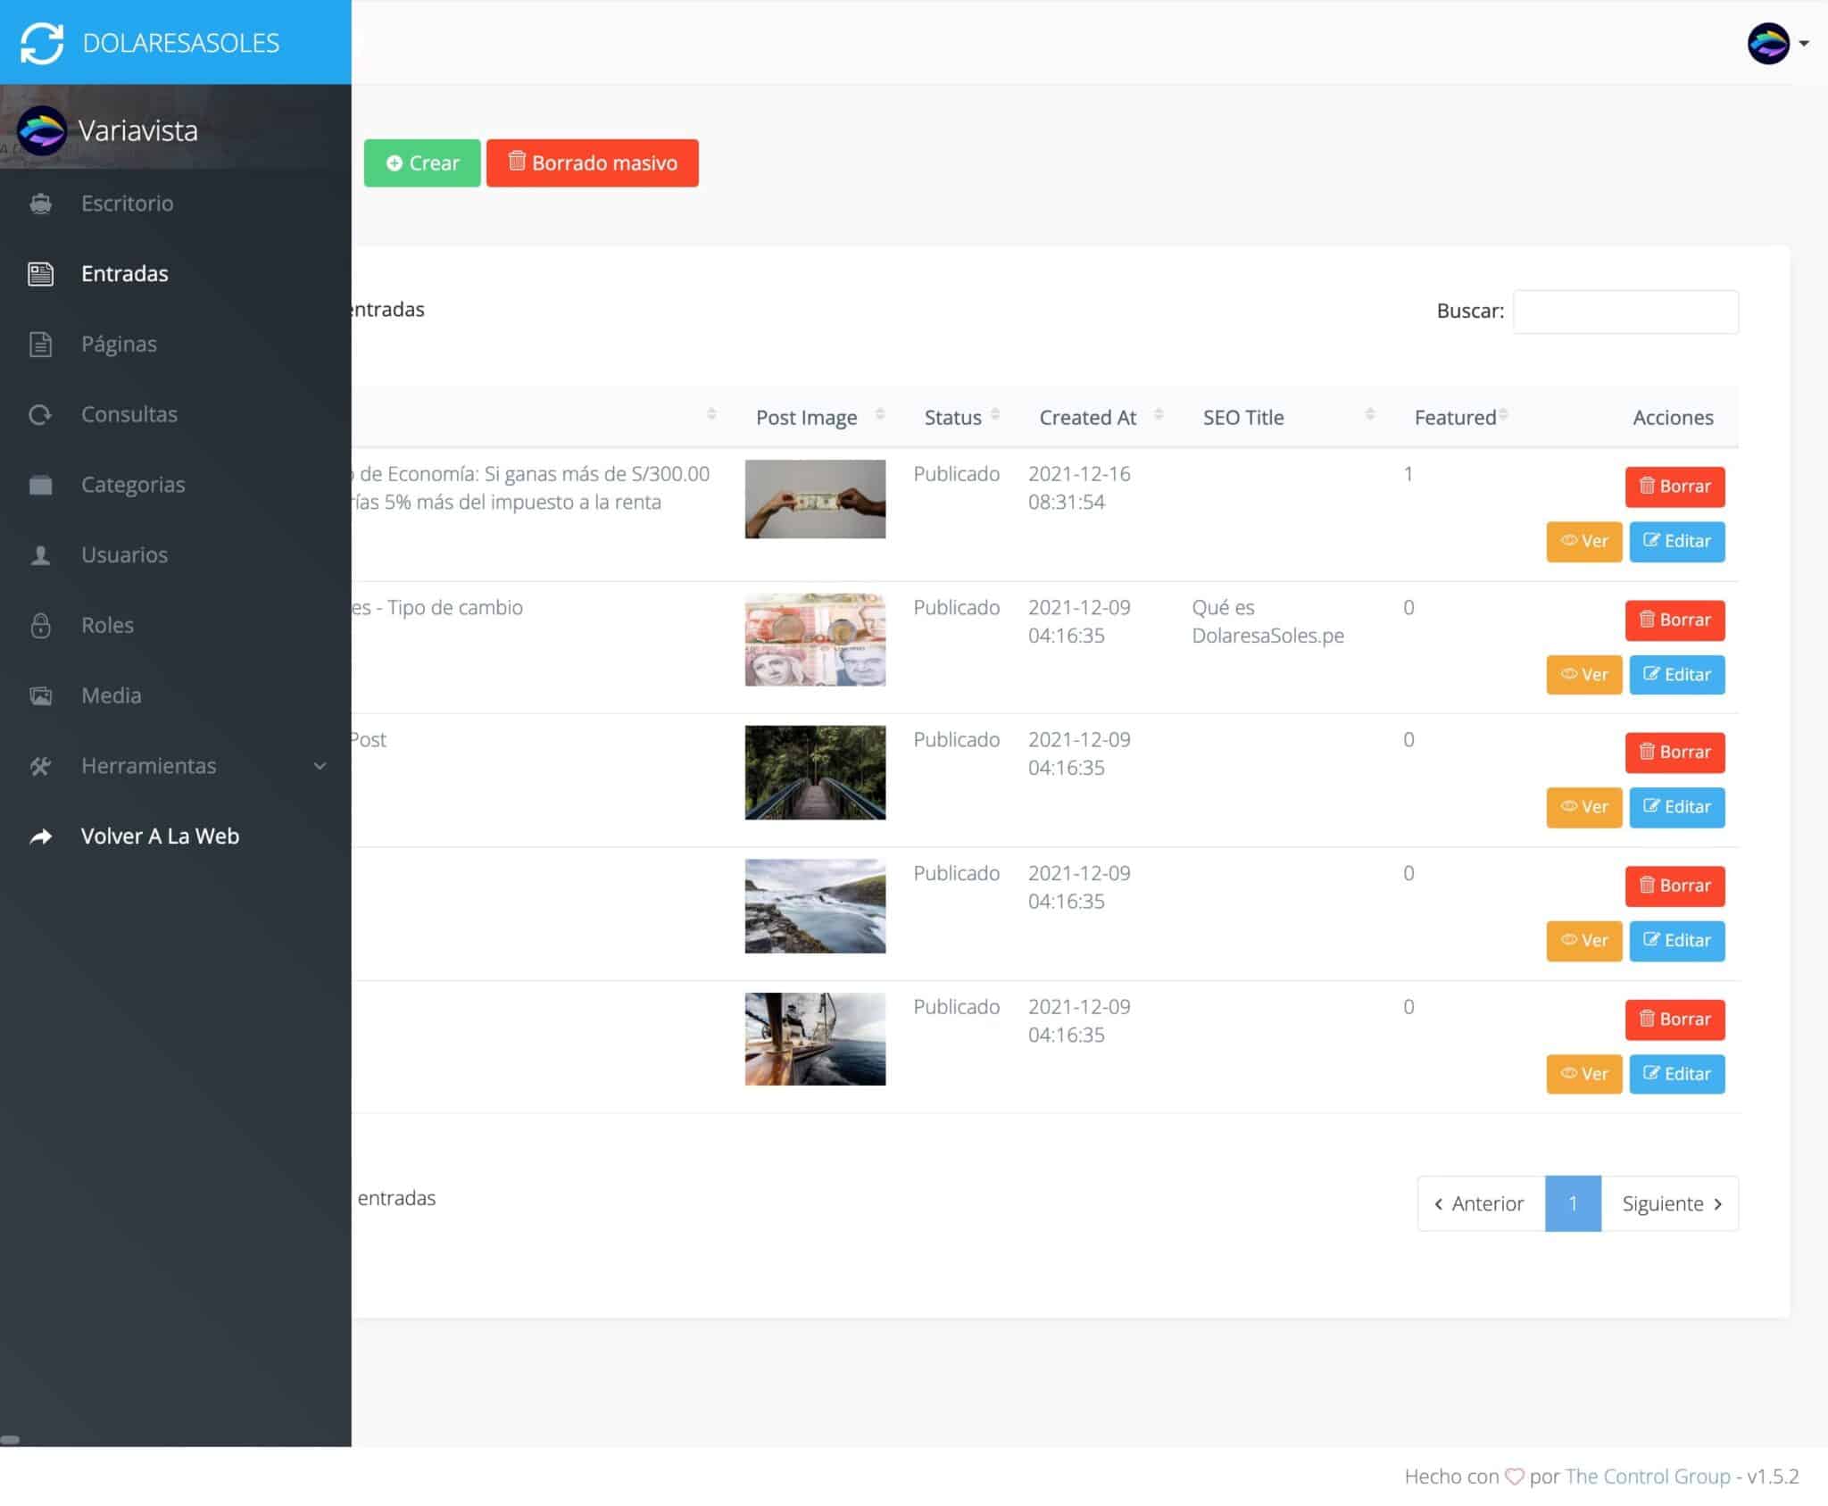The image size is (1828, 1506).
Task: Click the dollar bill post thumbnail
Action: 815,499
